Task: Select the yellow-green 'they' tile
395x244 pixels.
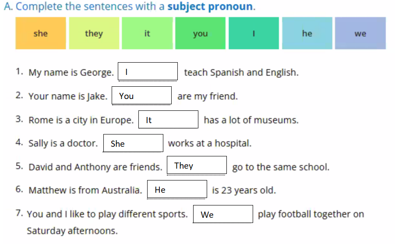Action: [94, 33]
